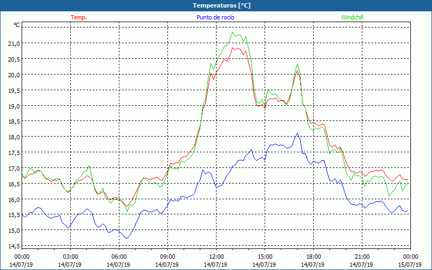
Task: Click the 14/07/19 date under first 00:00
Action: 21,265
